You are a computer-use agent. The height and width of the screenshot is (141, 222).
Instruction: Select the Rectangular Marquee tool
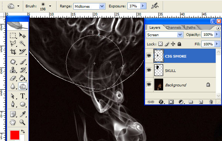click(x=13, y=35)
